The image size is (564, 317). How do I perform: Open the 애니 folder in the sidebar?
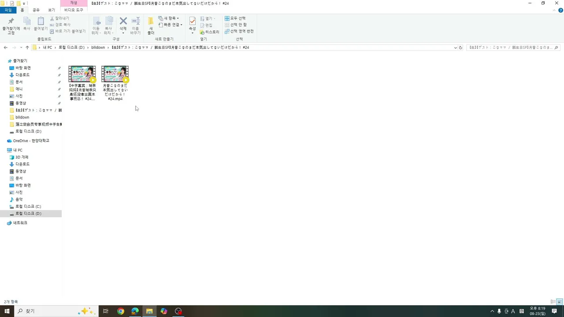click(x=19, y=89)
